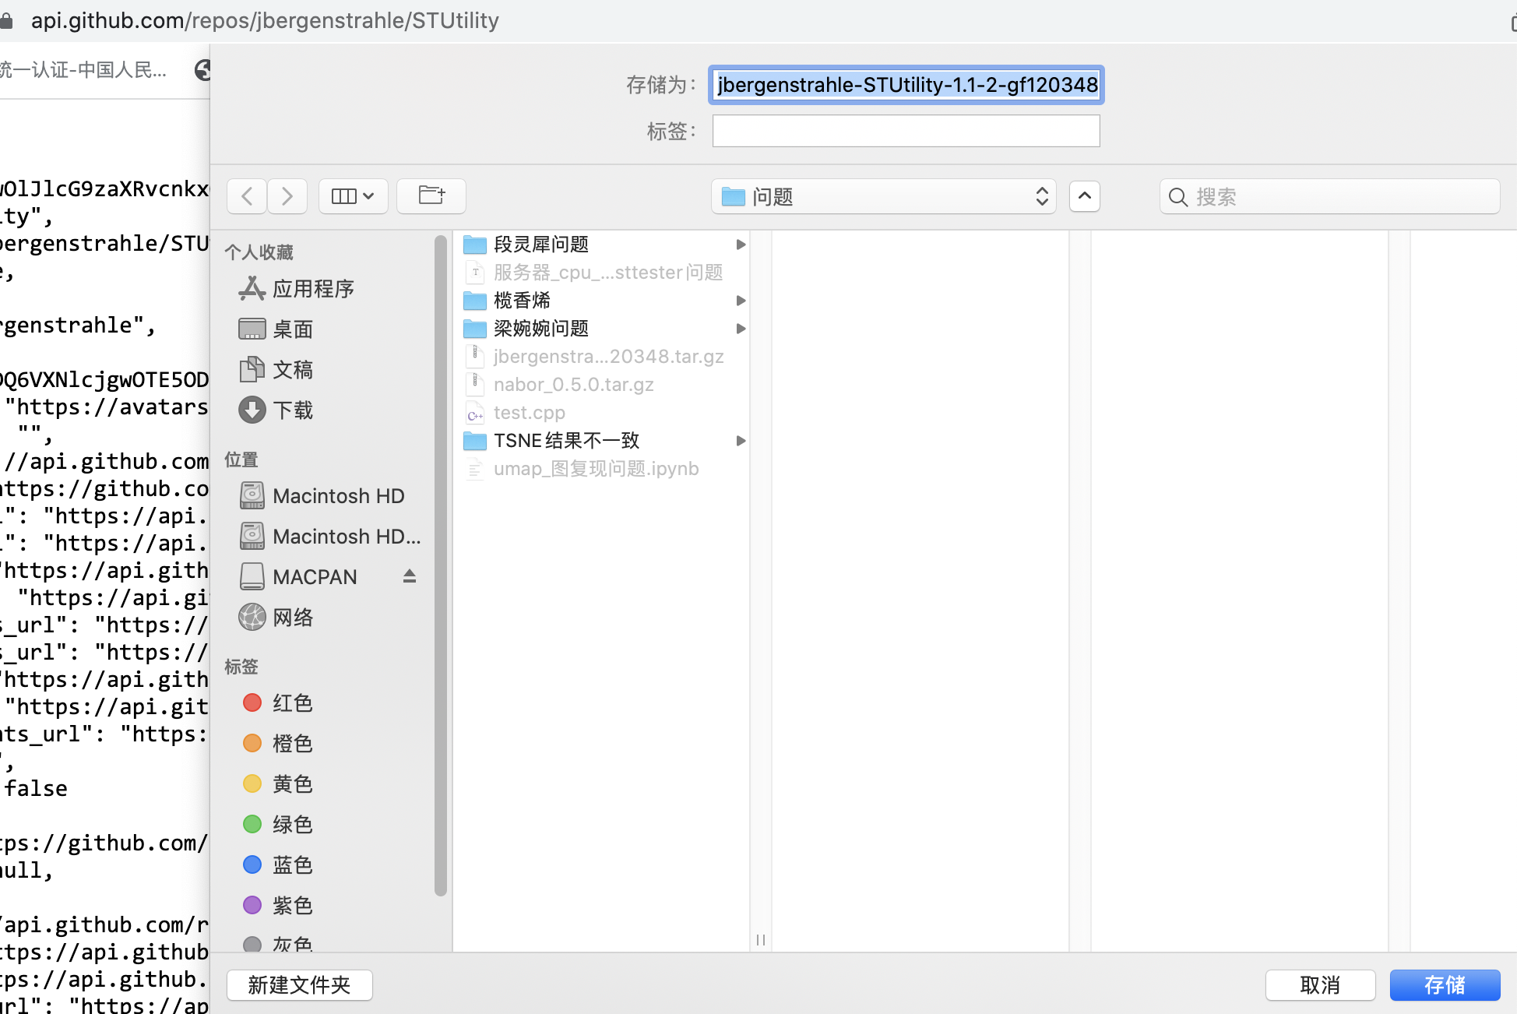
Task: Go forward with the right chevron button
Action: pos(287,196)
